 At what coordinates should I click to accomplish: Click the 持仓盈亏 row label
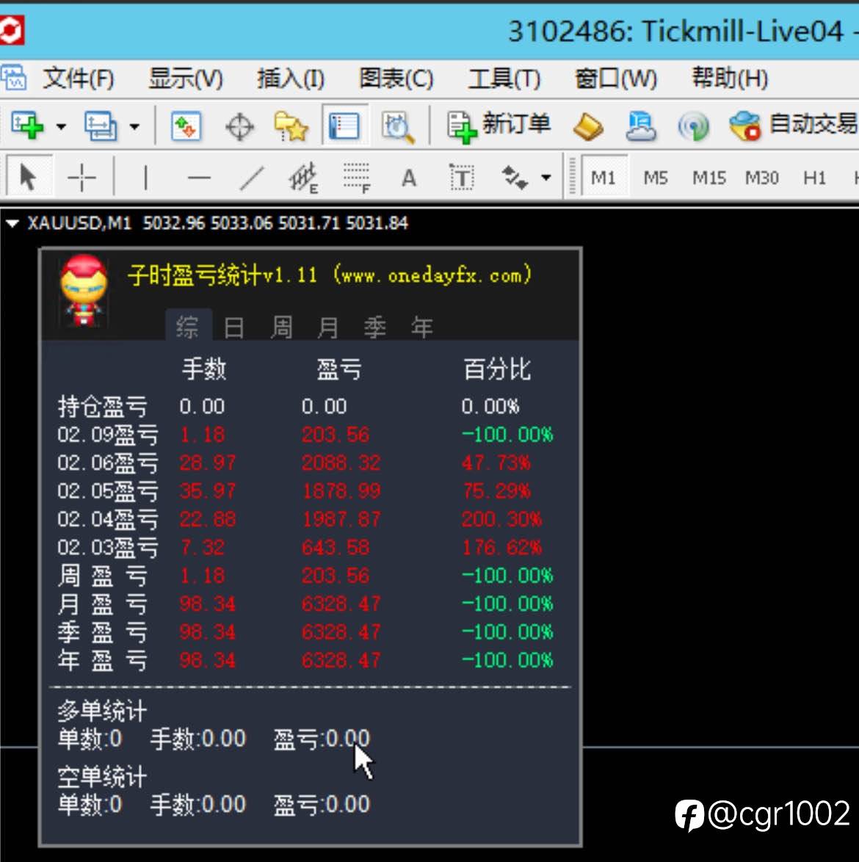point(102,406)
